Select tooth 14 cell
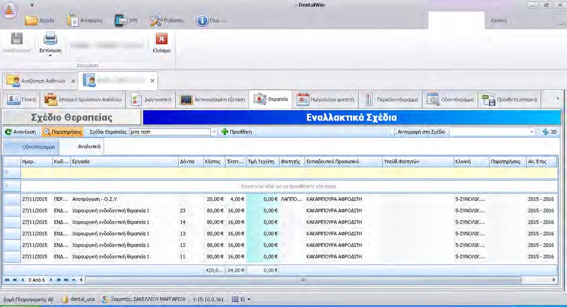Screen dimensions: 567x307 tap(190, 222)
